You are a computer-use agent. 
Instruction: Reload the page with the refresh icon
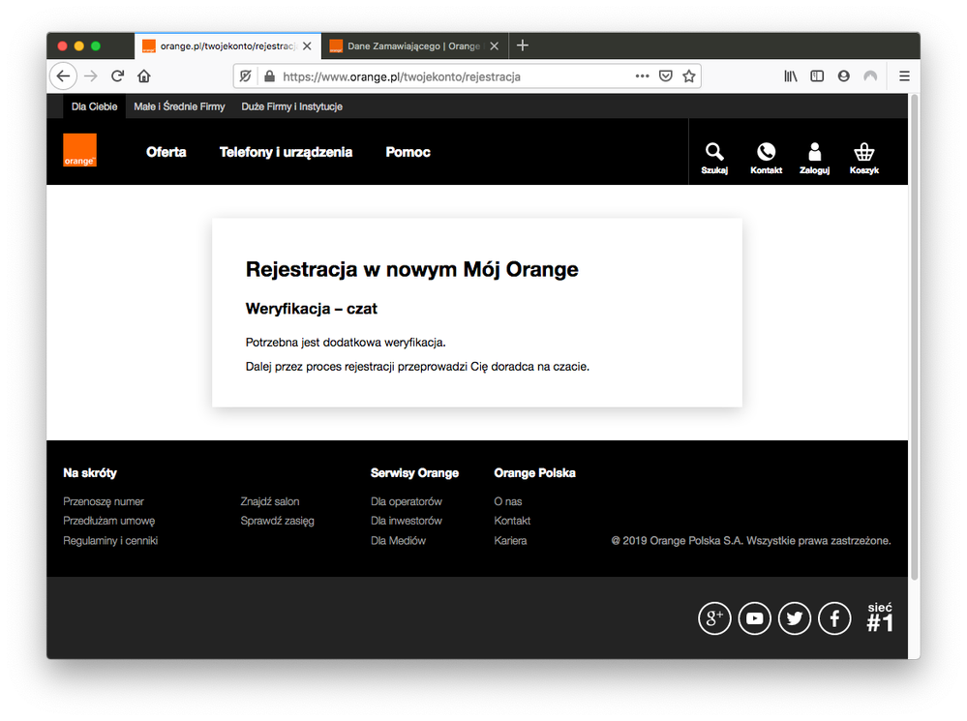tap(117, 75)
